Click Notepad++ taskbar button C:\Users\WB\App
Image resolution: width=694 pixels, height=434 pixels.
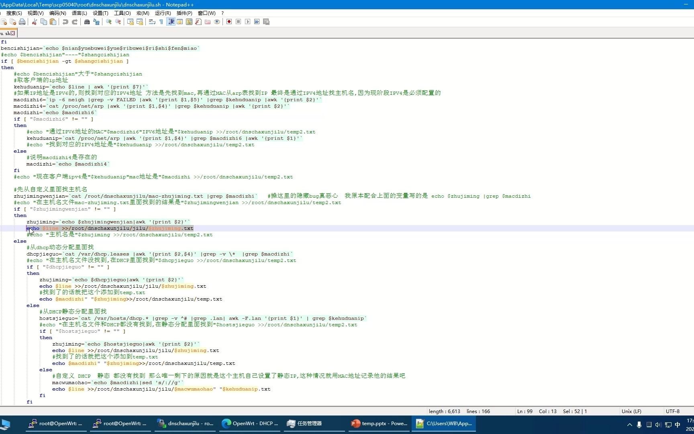click(444, 424)
